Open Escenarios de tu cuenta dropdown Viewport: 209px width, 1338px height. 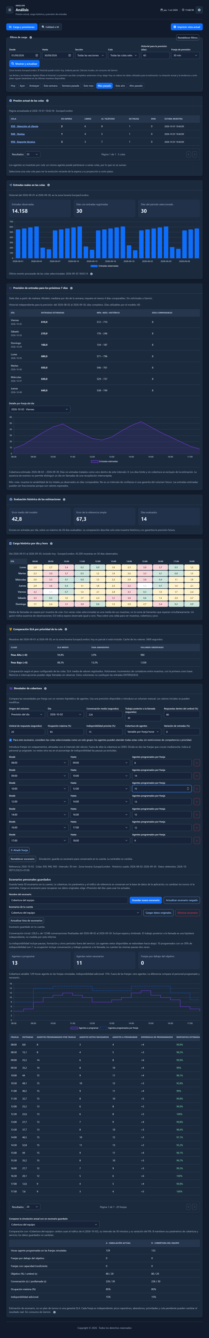coord(75,913)
